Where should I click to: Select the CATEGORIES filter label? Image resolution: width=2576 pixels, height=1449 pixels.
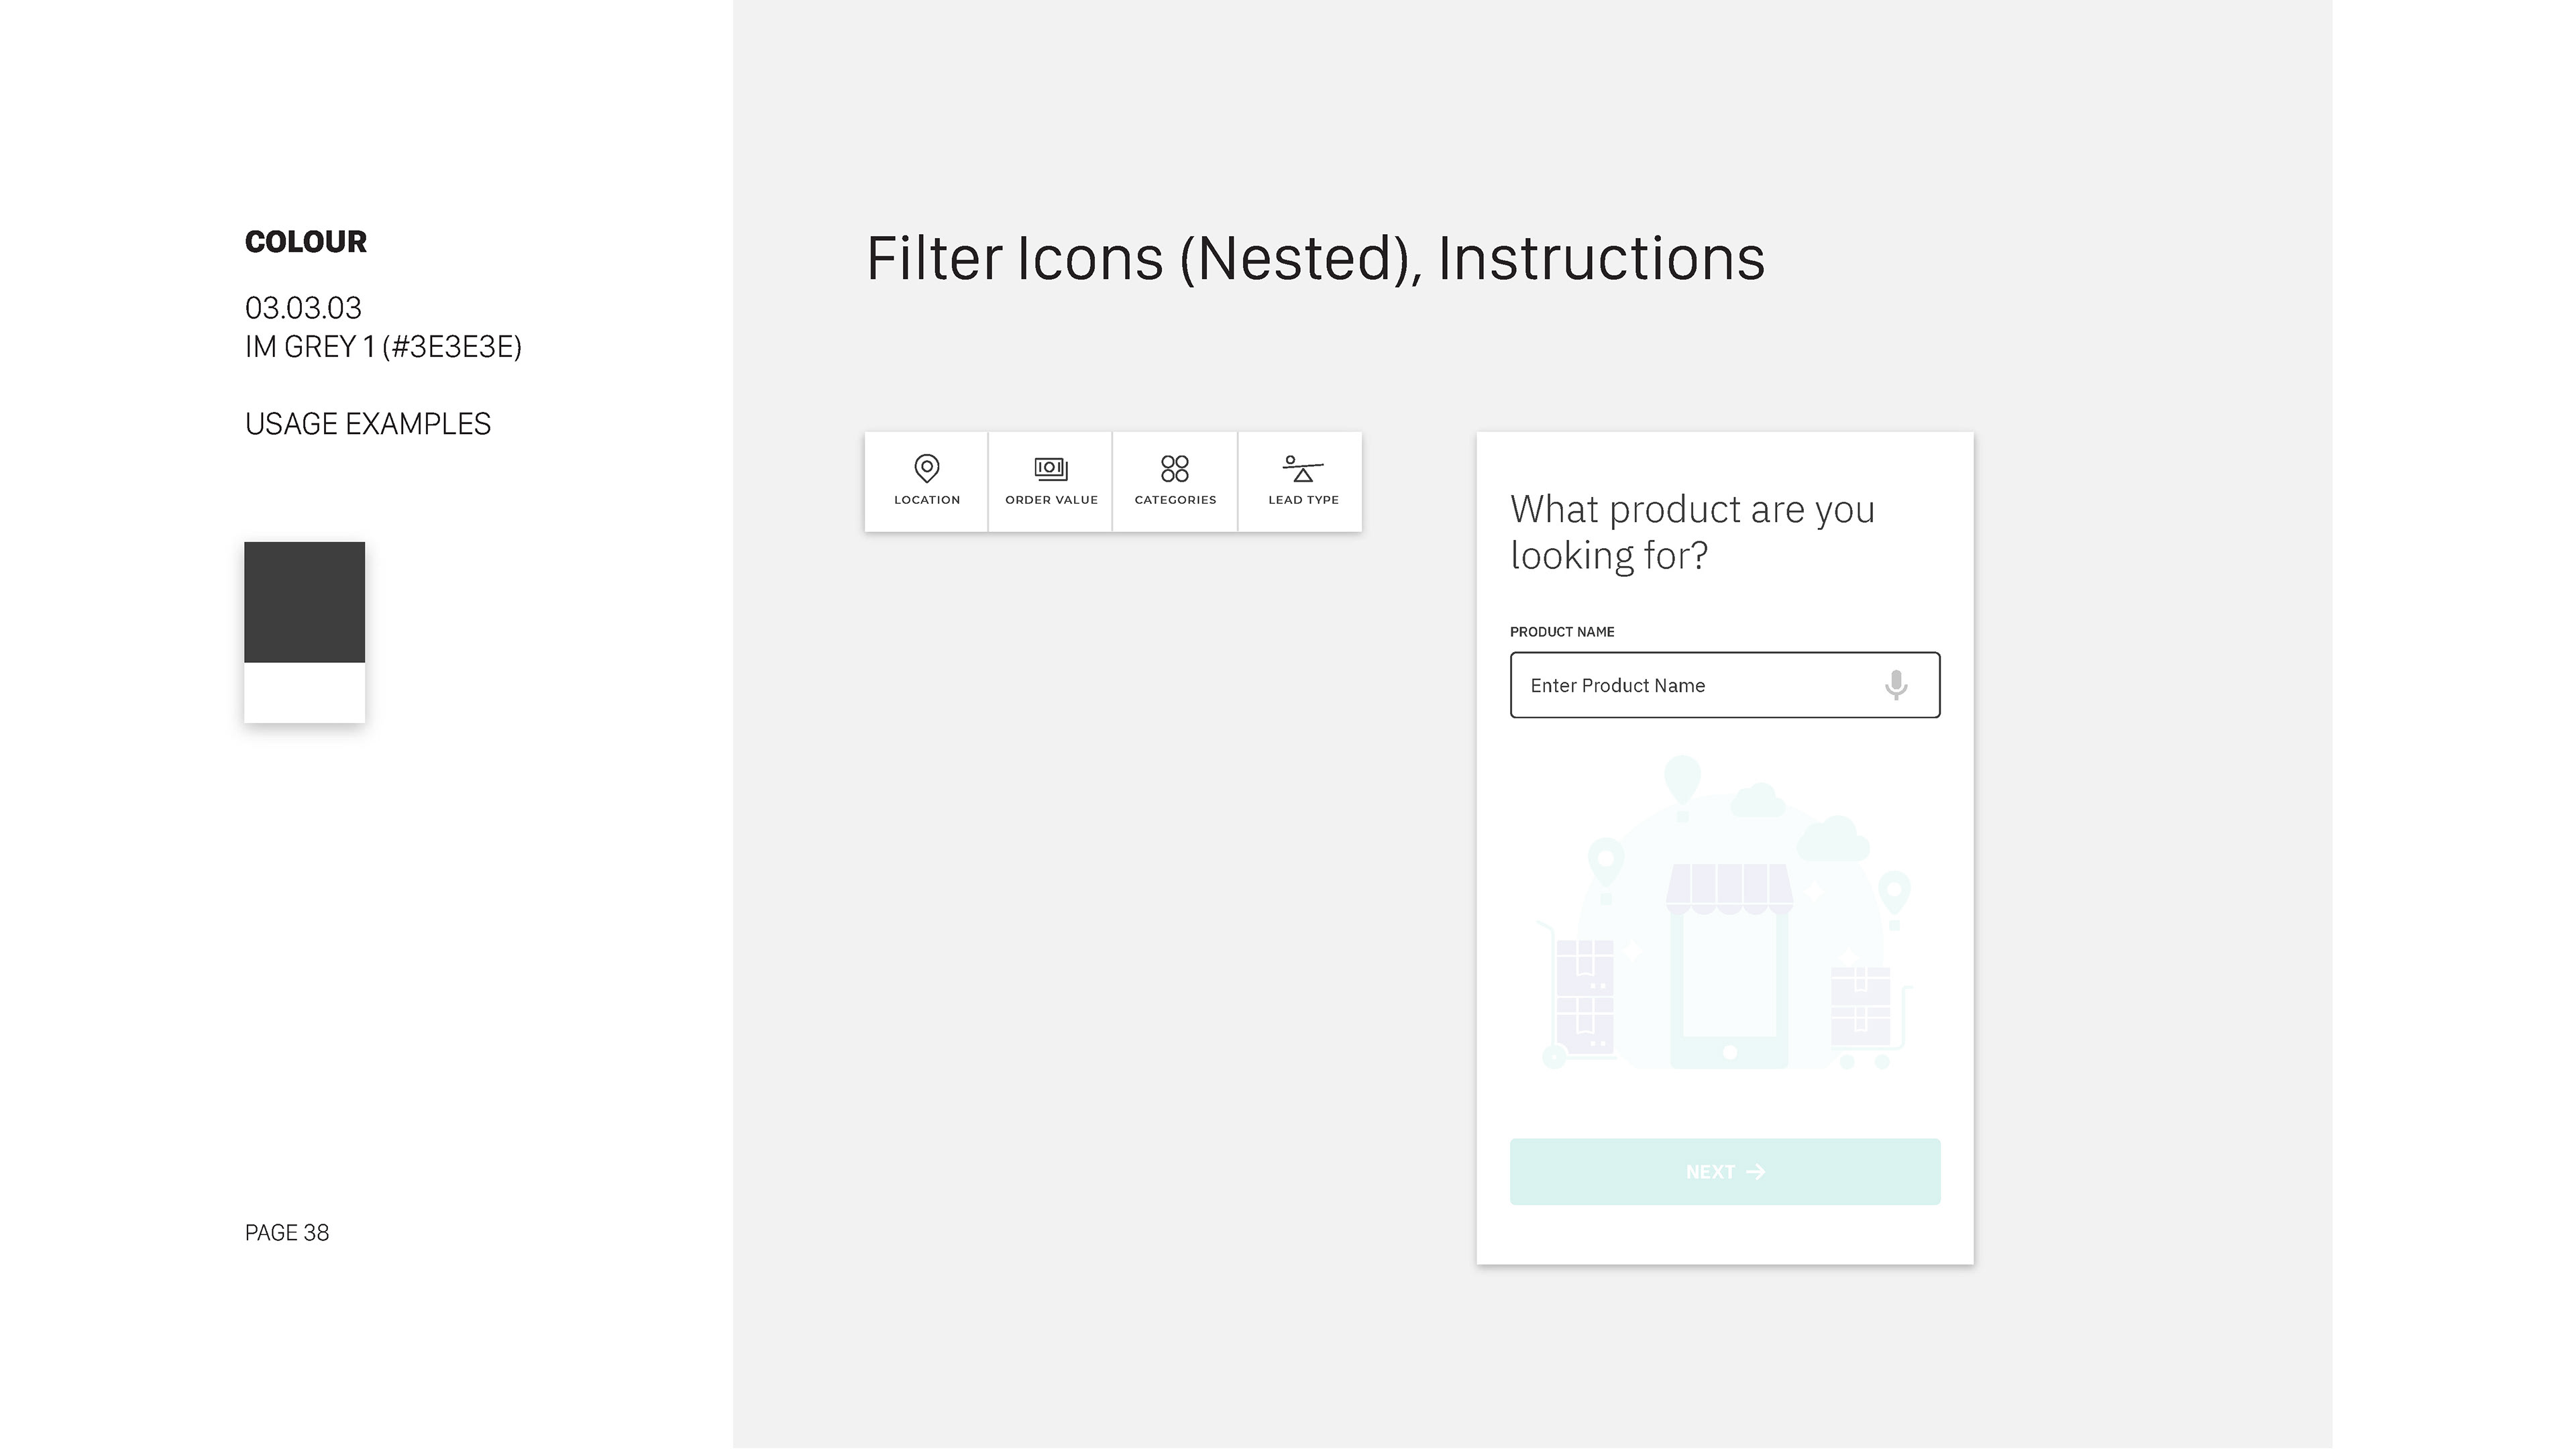click(x=1175, y=500)
